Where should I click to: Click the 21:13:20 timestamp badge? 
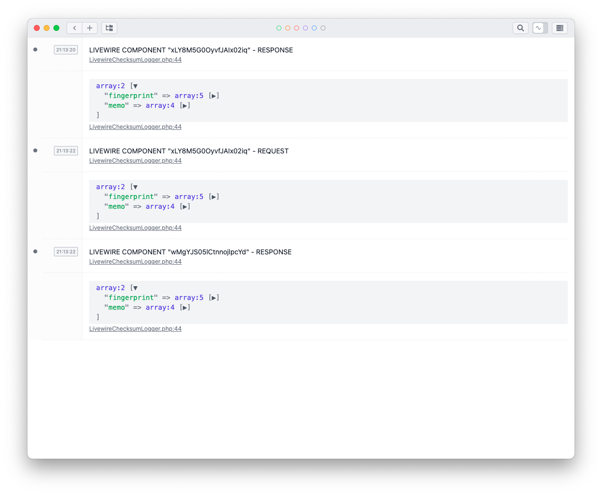(x=66, y=49)
